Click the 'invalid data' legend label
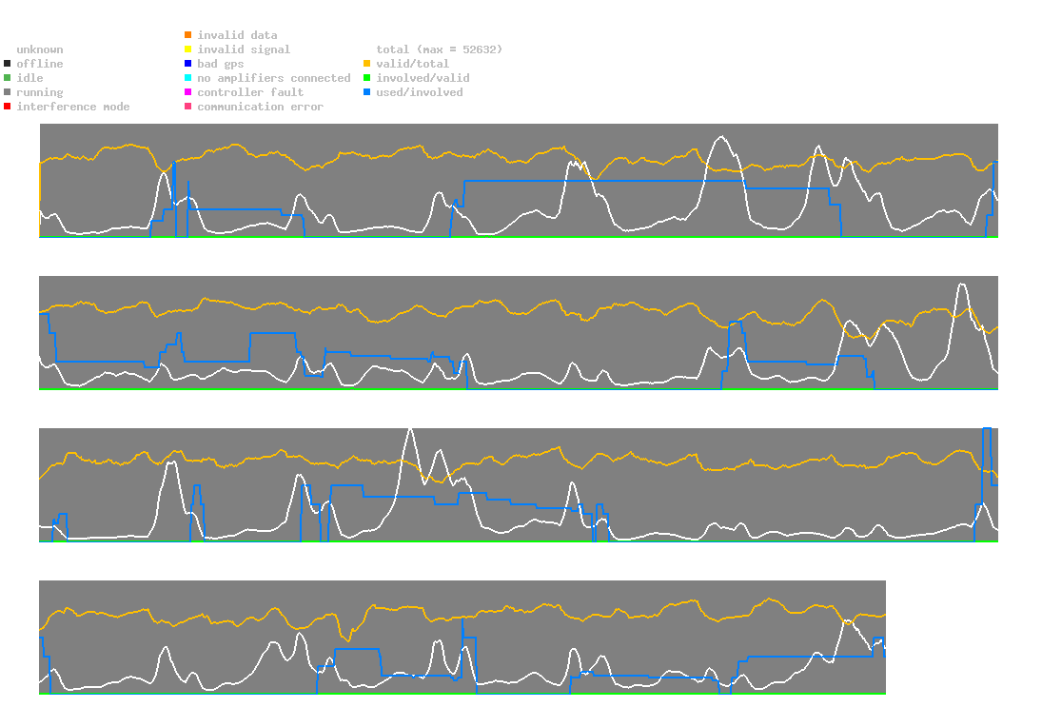This screenshot has height=727, width=1042. [x=237, y=35]
